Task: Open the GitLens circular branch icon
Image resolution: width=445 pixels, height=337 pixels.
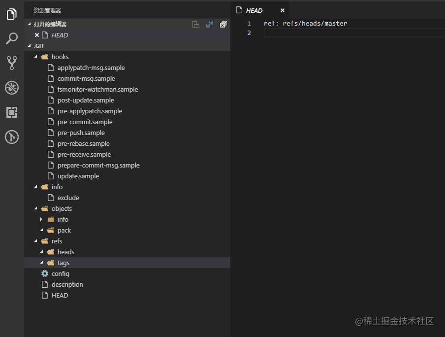Action: [x=12, y=137]
